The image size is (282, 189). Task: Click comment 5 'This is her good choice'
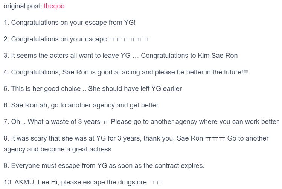click(x=93, y=89)
